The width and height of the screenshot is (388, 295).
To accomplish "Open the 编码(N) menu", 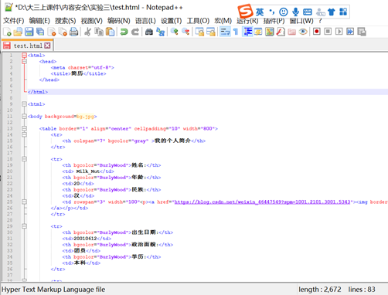I will [x=118, y=21].
